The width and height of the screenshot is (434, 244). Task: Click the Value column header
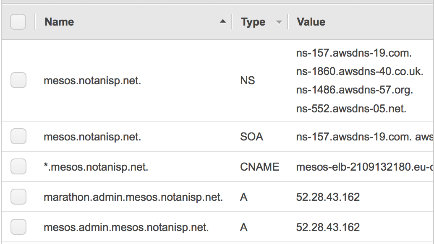tap(311, 22)
